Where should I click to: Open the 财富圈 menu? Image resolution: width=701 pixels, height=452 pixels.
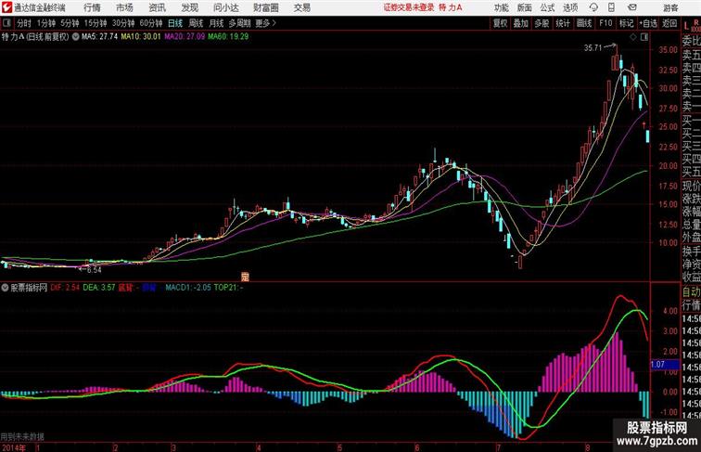click(x=265, y=7)
